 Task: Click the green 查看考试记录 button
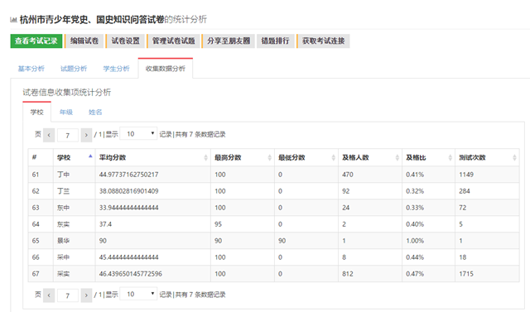tap(36, 41)
